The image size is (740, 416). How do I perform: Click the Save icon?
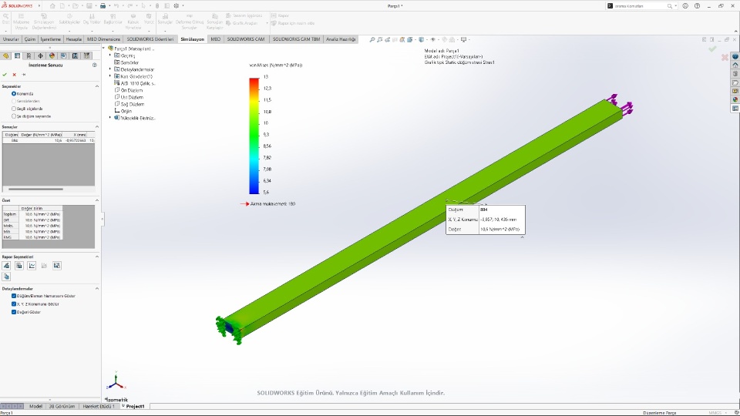(x=89, y=6)
